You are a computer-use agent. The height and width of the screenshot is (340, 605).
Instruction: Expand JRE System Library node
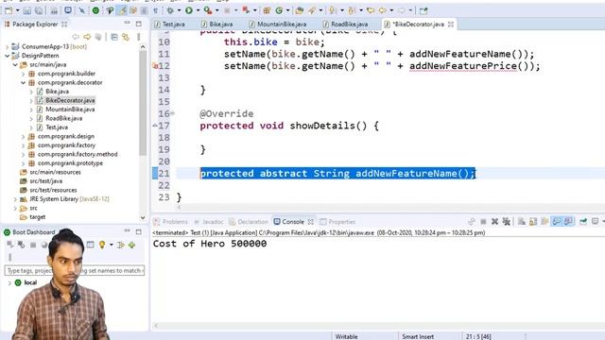(x=15, y=199)
